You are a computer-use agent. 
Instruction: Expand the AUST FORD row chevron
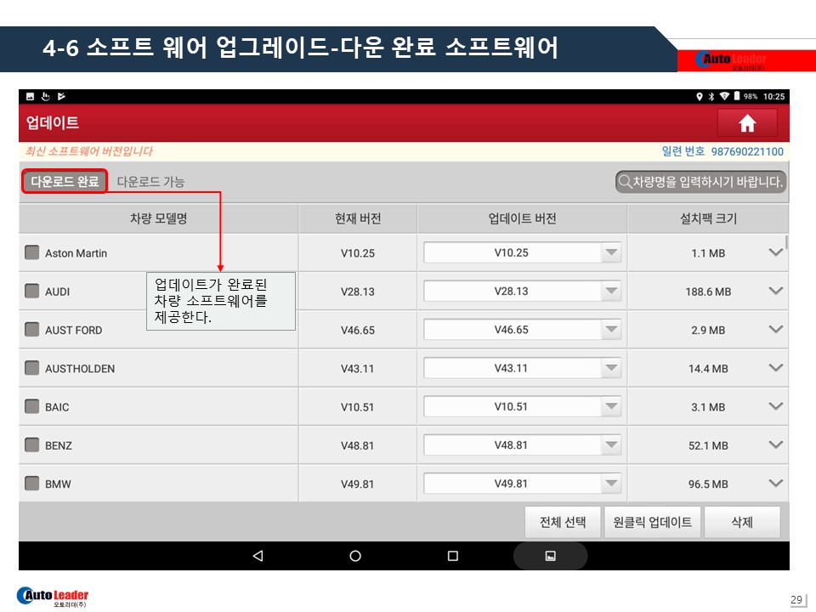775,330
